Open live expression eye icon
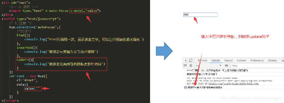The width and height of the screenshot is (284, 103). [x=226, y=66]
